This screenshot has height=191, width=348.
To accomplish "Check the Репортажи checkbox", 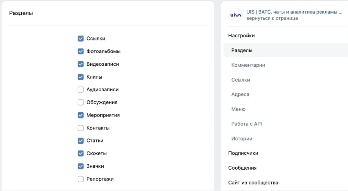I will tap(81, 179).
